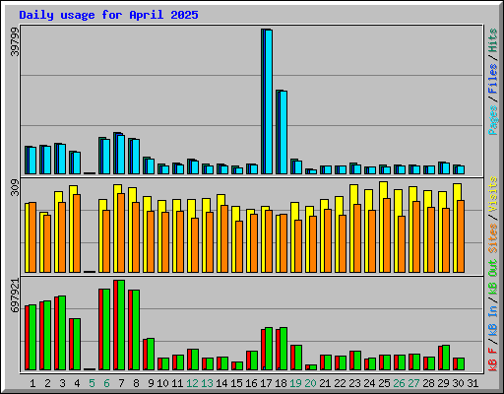504x394 pixels.
Task: Click day label 23 on the x-axis
Action: coord(354,383)
